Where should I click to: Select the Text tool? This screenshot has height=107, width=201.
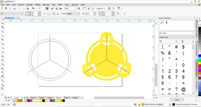click(x=2, y=56)
